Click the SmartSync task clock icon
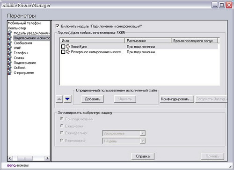The height and width of the screenshot is (170, 234). point(68,46)
